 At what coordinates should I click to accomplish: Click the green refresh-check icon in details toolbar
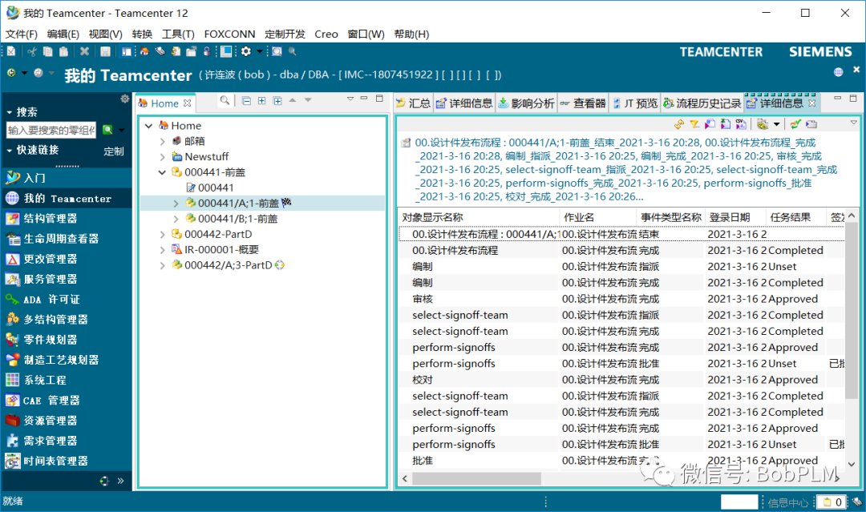tap(795, 124)
